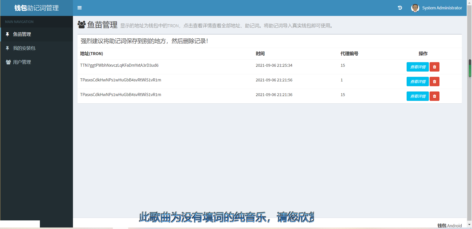
Task: Click 查看详情 for the 21:21:56 row
Action: [x=417, y=82]
